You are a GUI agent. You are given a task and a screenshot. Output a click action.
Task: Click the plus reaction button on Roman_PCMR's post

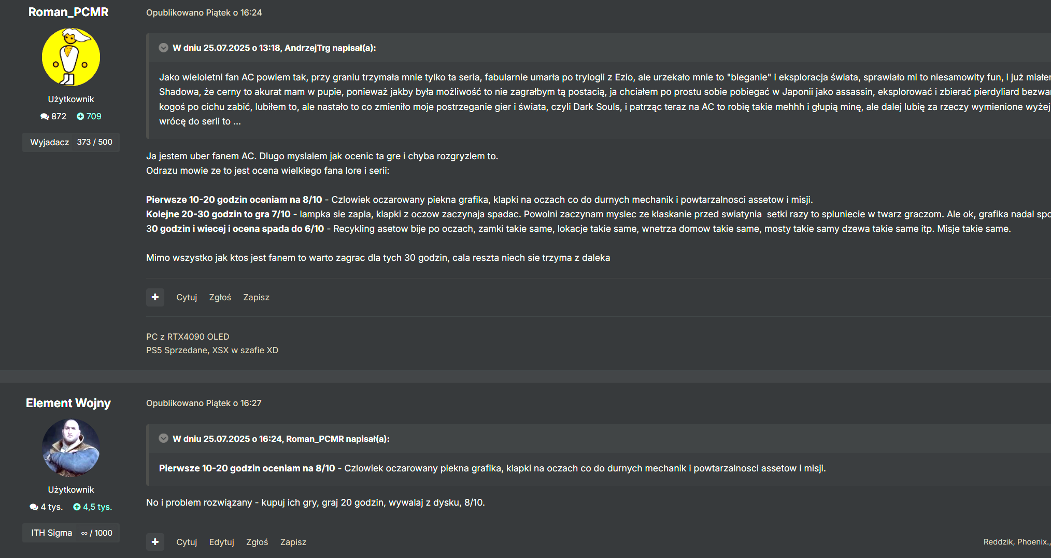point(155,297)
